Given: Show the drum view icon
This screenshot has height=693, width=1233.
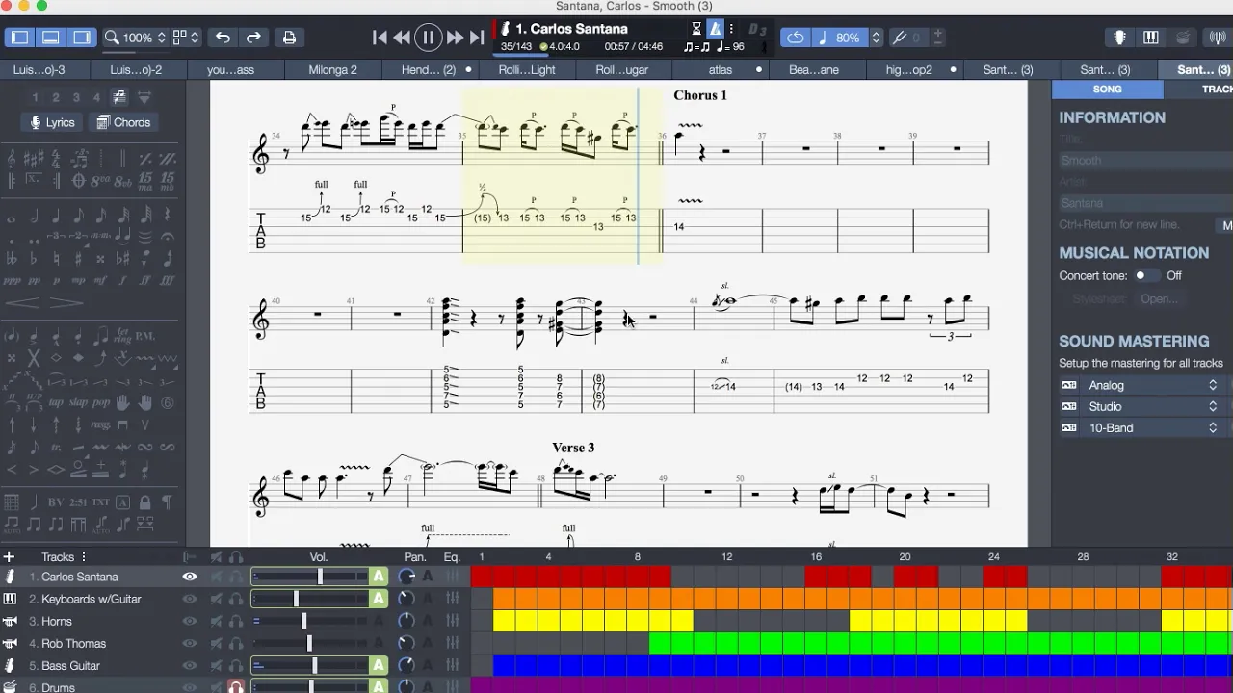Looking at the screenshot, I should 1183,38.
